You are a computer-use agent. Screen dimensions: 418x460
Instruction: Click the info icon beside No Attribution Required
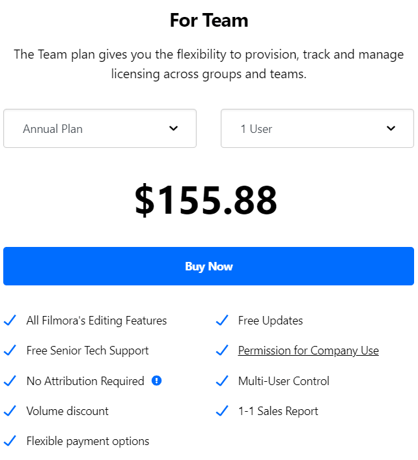pos(156,381)
